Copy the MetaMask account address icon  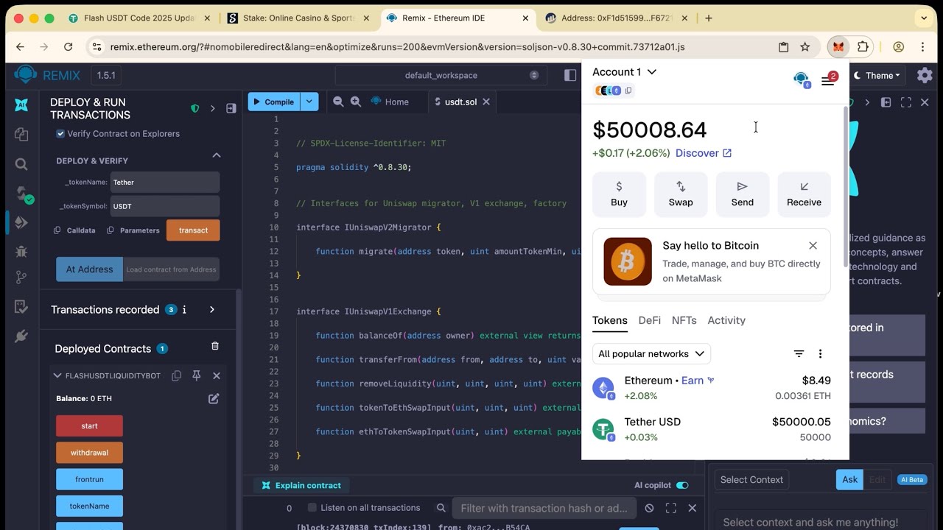click(628, 91)
